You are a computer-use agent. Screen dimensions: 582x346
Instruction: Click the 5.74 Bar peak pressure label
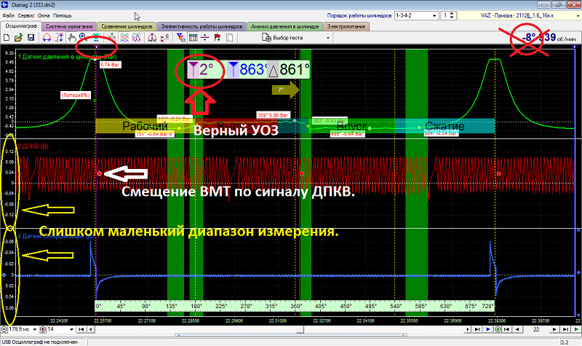111,65
